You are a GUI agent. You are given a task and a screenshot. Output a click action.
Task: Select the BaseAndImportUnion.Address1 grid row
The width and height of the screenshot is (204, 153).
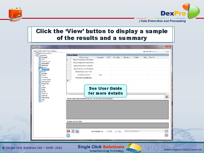118,66
